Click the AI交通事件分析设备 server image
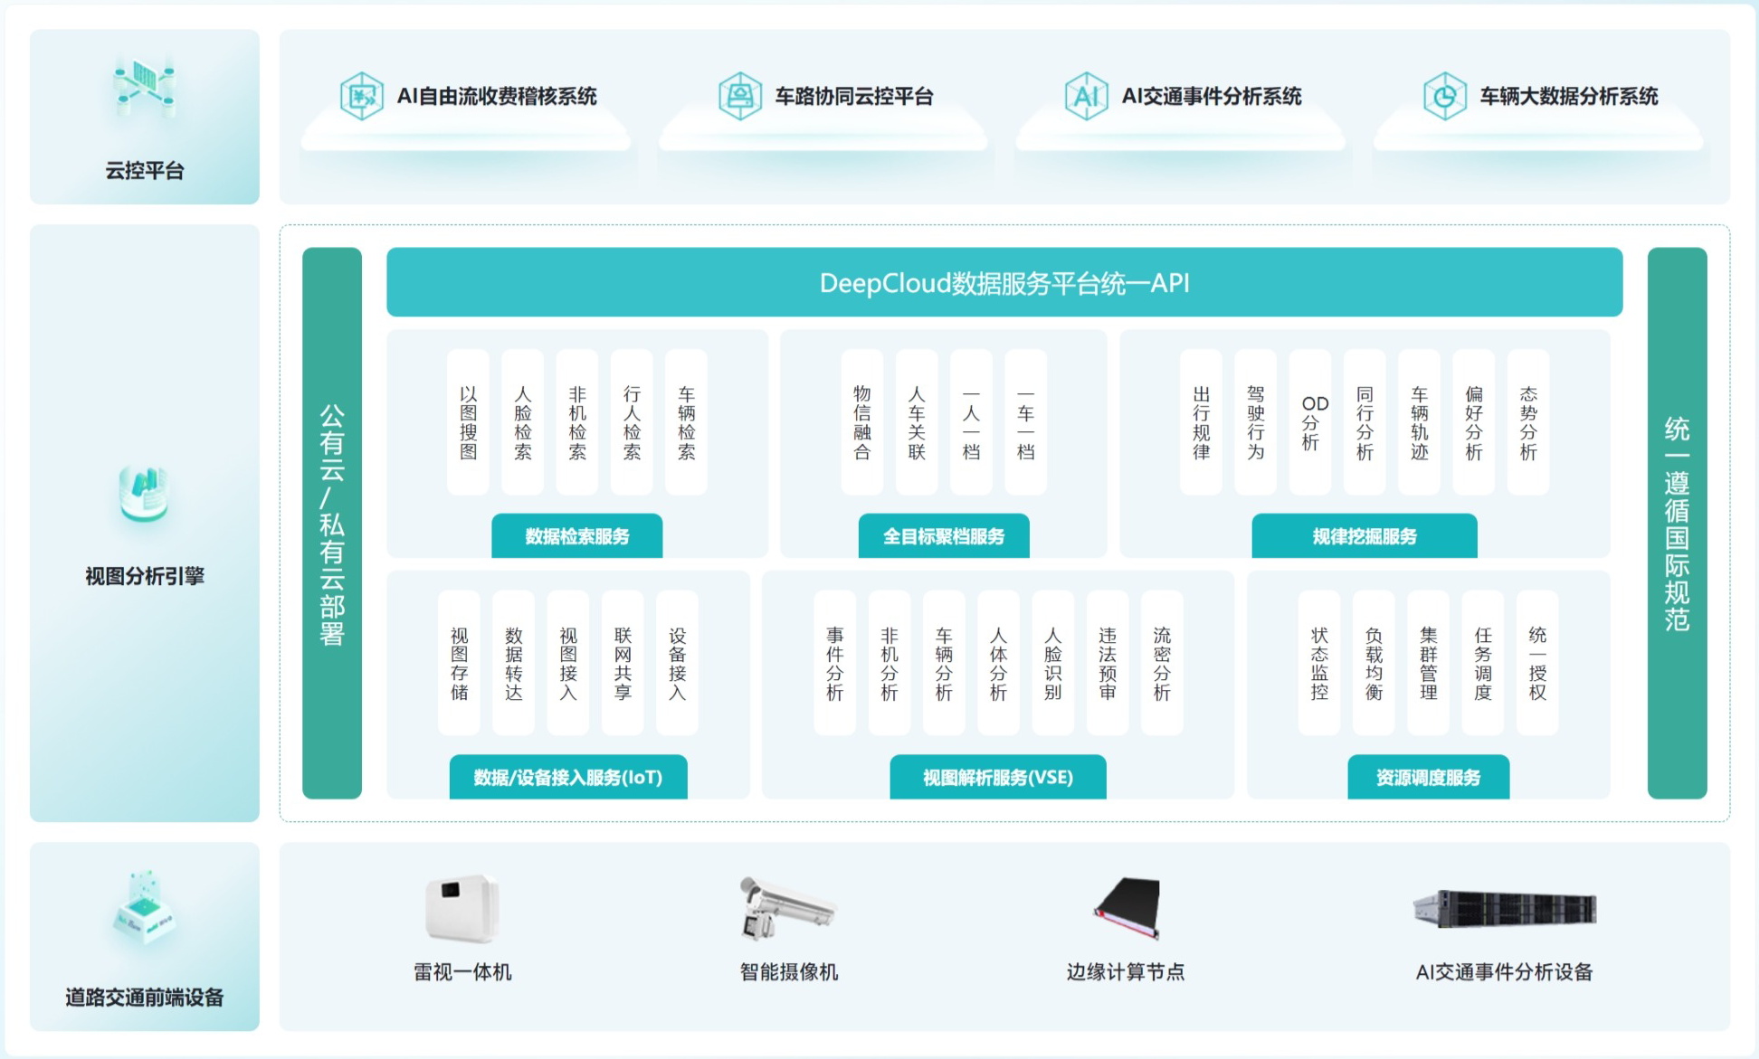Screen dimensions: 1759x1059 click(x=1505, y=908)
